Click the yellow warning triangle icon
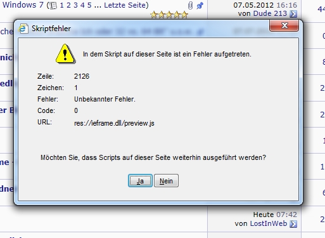325x238 pixels. pyautogui.click(x=65, y=54)
